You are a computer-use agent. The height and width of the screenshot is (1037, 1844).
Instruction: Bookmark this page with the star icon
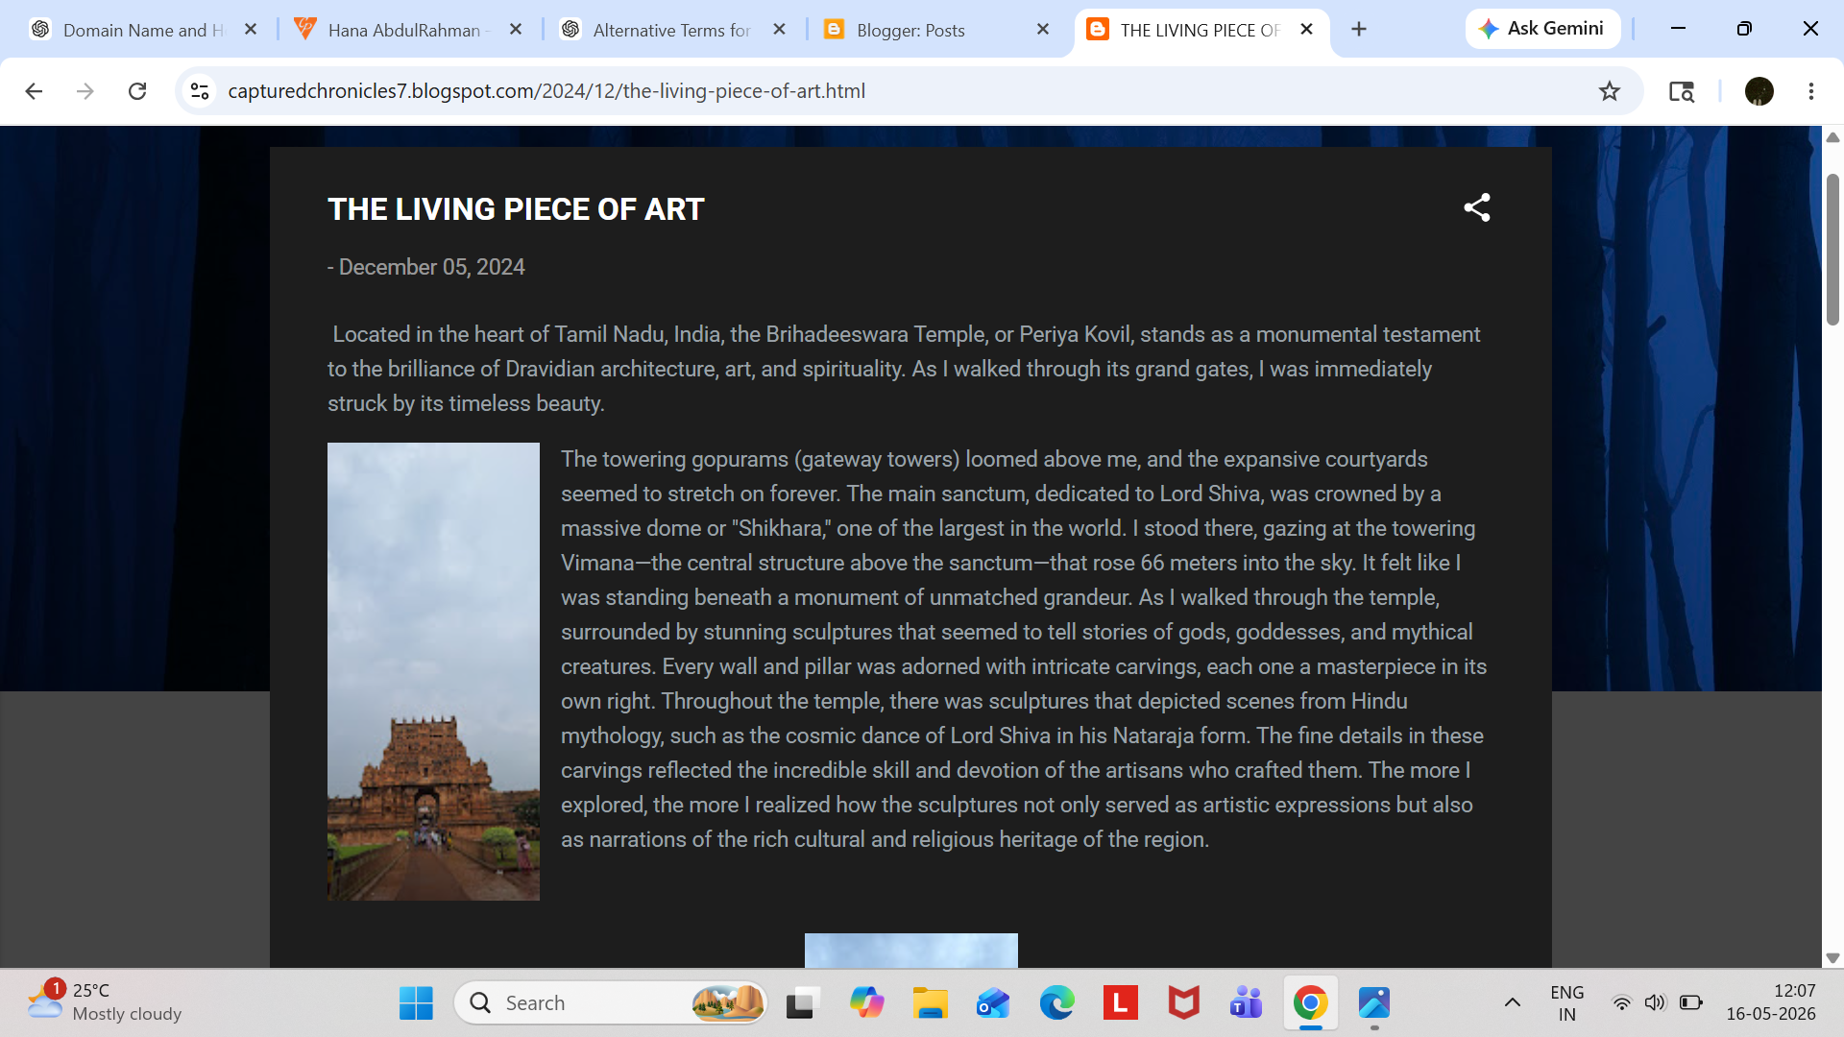point(1610,91)
